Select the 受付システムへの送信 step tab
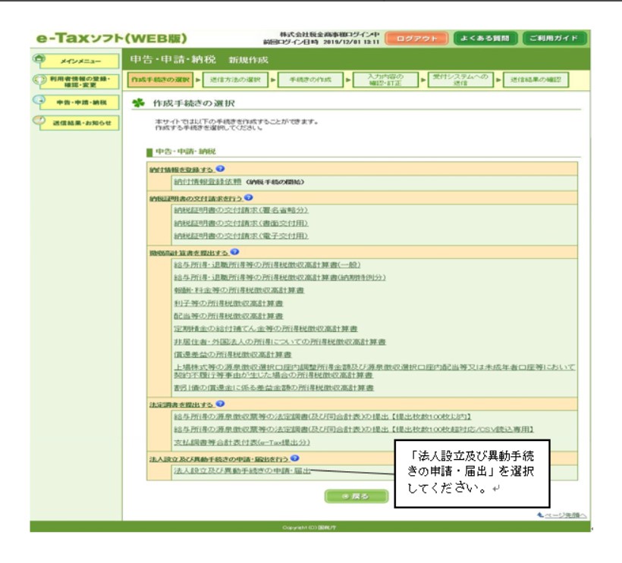The height and width of the screenshot is (563, 622). [460, 80]
